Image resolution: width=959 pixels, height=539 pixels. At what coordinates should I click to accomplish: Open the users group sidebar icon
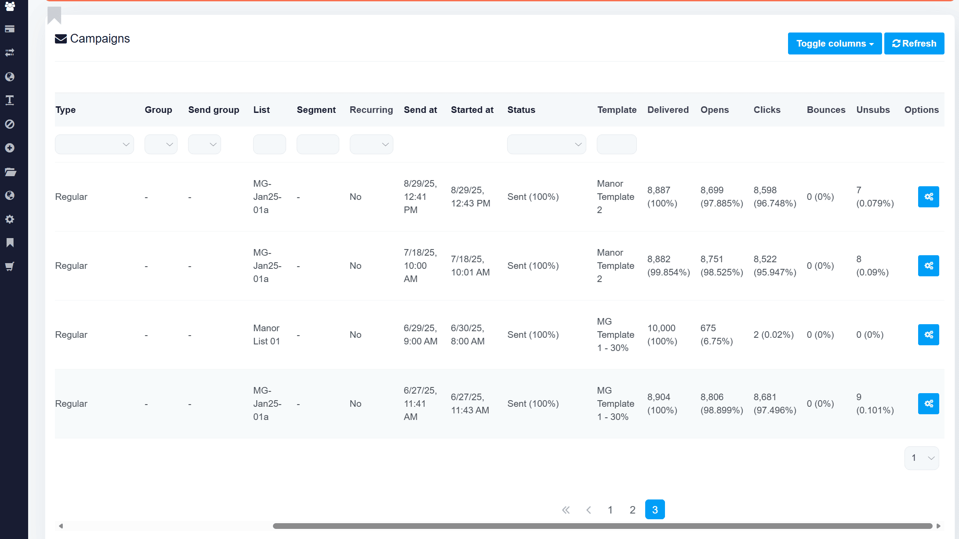[x=10, y=6]
